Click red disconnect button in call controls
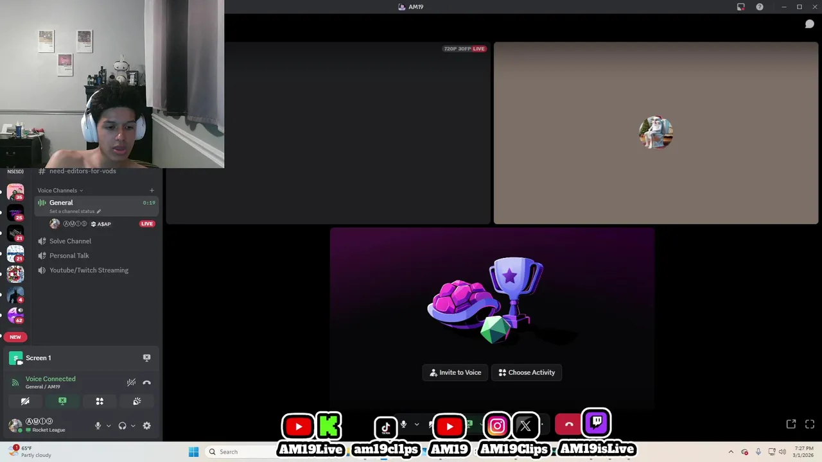 click(x=568, y=424)
